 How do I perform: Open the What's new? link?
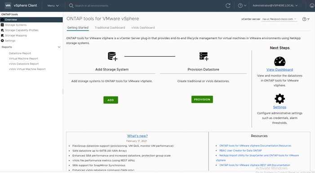[x=138, y=136]
